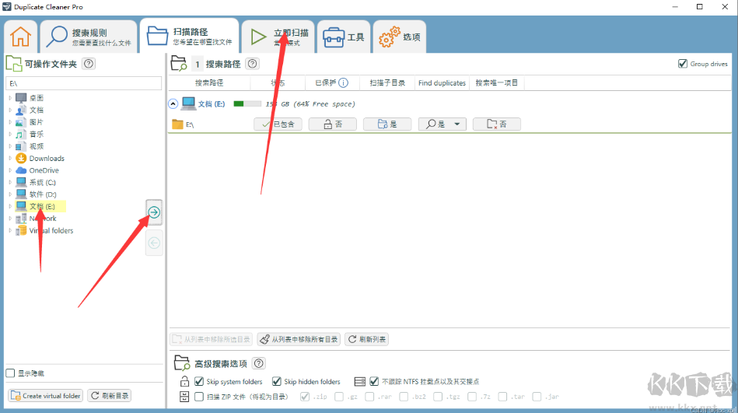
Task: Click the 文档 (E:) free space bar
Action: click(x=247, y=103)
